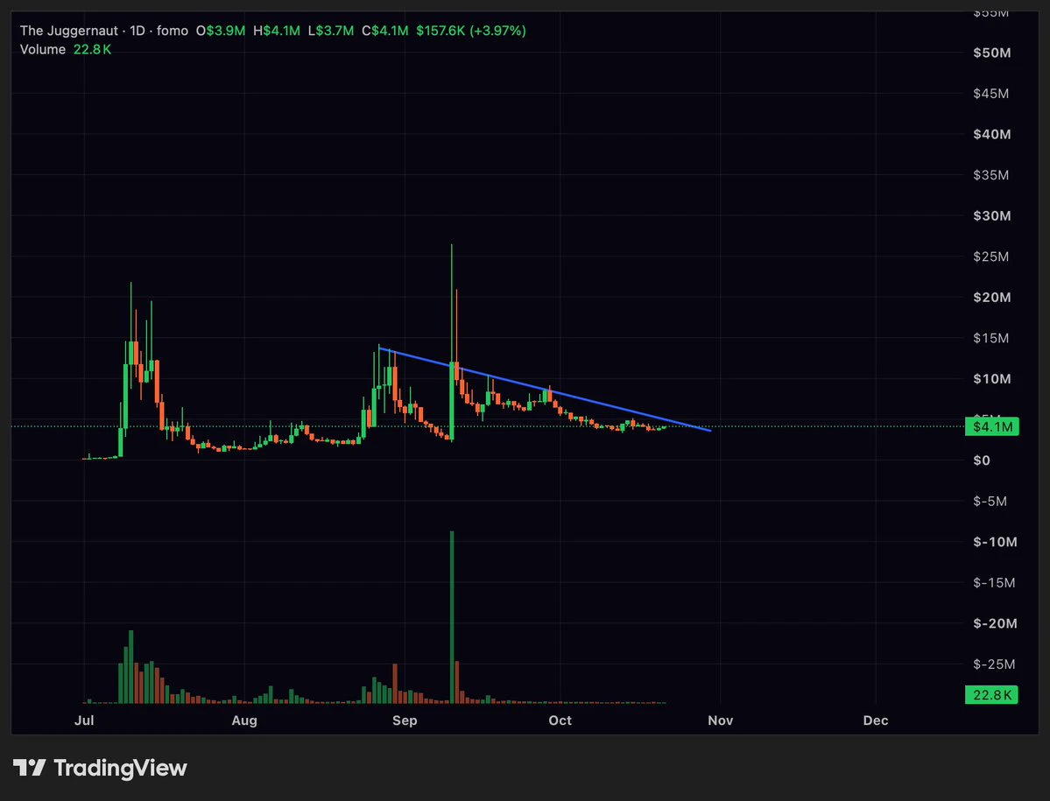Screen dimensions: 1050x801
Task: Click The Juggernaut symbol title
Action: coord(69,31)
